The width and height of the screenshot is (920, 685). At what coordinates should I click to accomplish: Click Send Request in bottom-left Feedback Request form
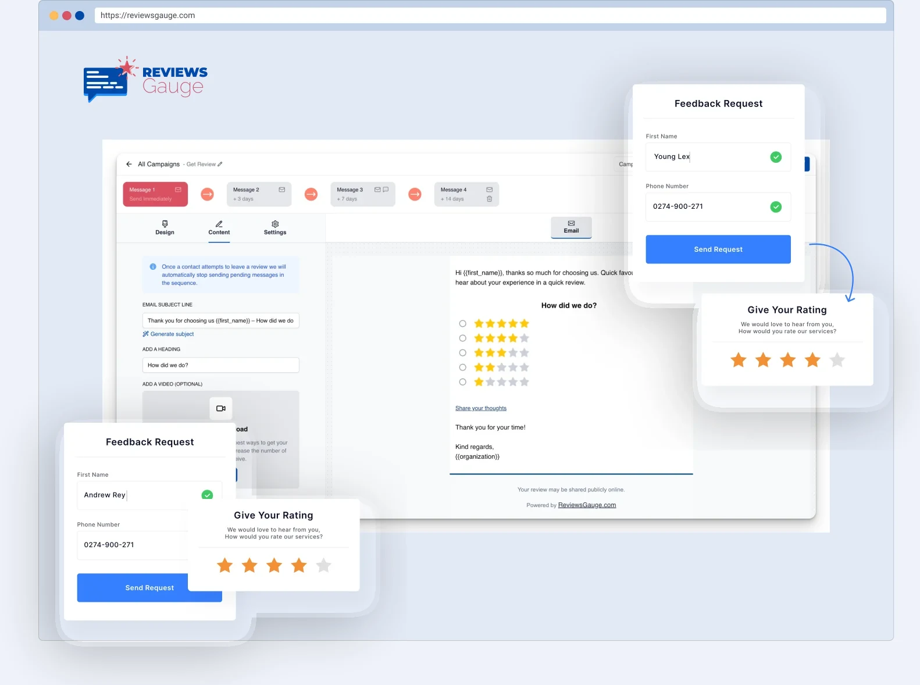tap(149, 588)
